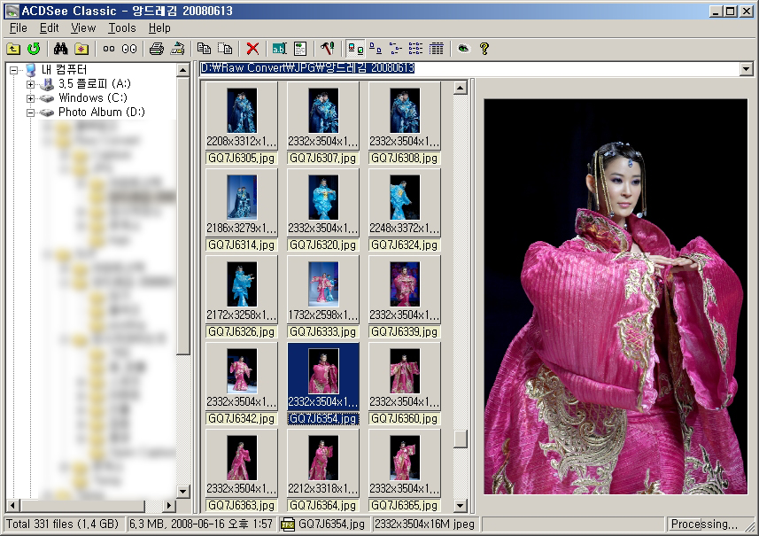The image size is (759, 536).
Task: Expand the 3.5 플로피 (A:) node
Action: [30, 84]
